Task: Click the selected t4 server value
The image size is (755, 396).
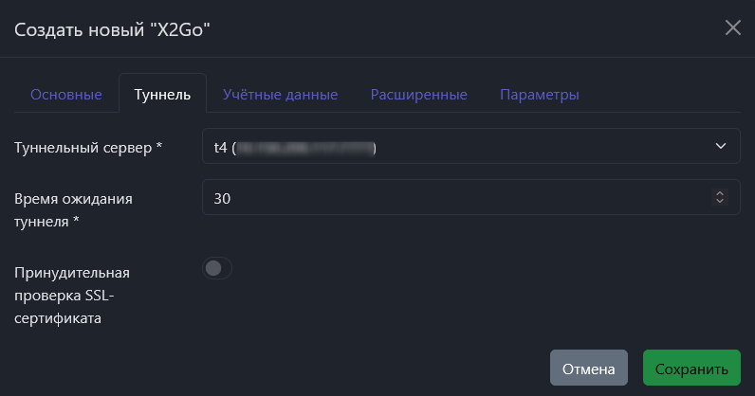Action: (x=221, y=148)
